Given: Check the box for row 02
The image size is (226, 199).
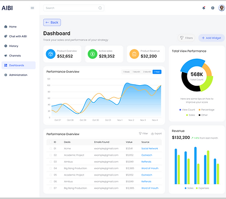Looking at the screenshot, I should click(x=51, y=155).
